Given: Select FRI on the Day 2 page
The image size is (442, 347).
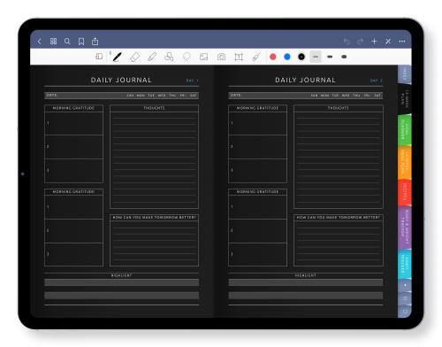Looking at the screenshot, I should pos(367,96).
